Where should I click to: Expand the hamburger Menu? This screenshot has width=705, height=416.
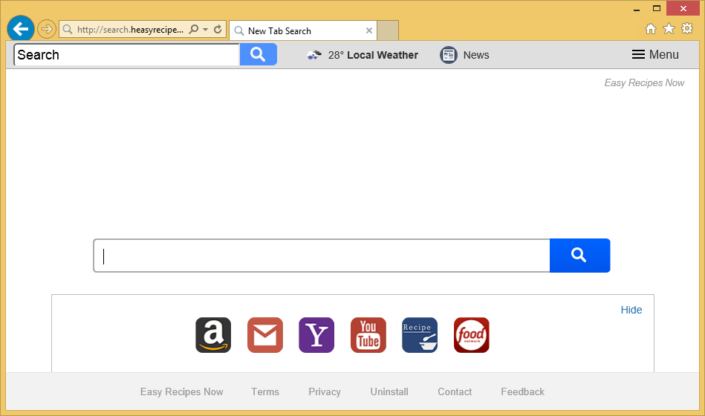tap(655, 55)
